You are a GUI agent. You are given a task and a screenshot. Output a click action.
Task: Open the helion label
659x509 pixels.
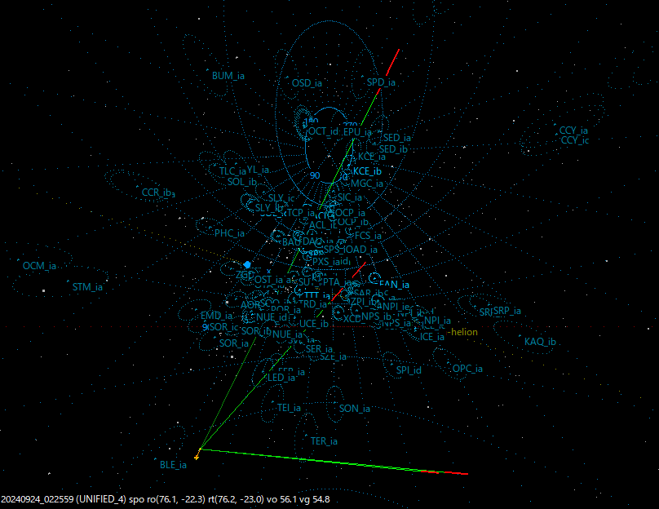coord(463,334)
